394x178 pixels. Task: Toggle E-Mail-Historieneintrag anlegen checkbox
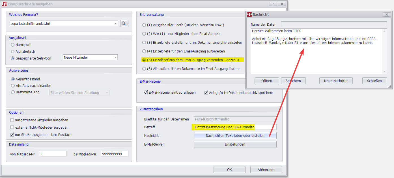[146, 93]
